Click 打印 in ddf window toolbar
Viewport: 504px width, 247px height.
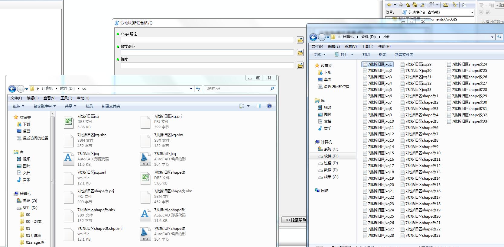[x=366, y=54]
